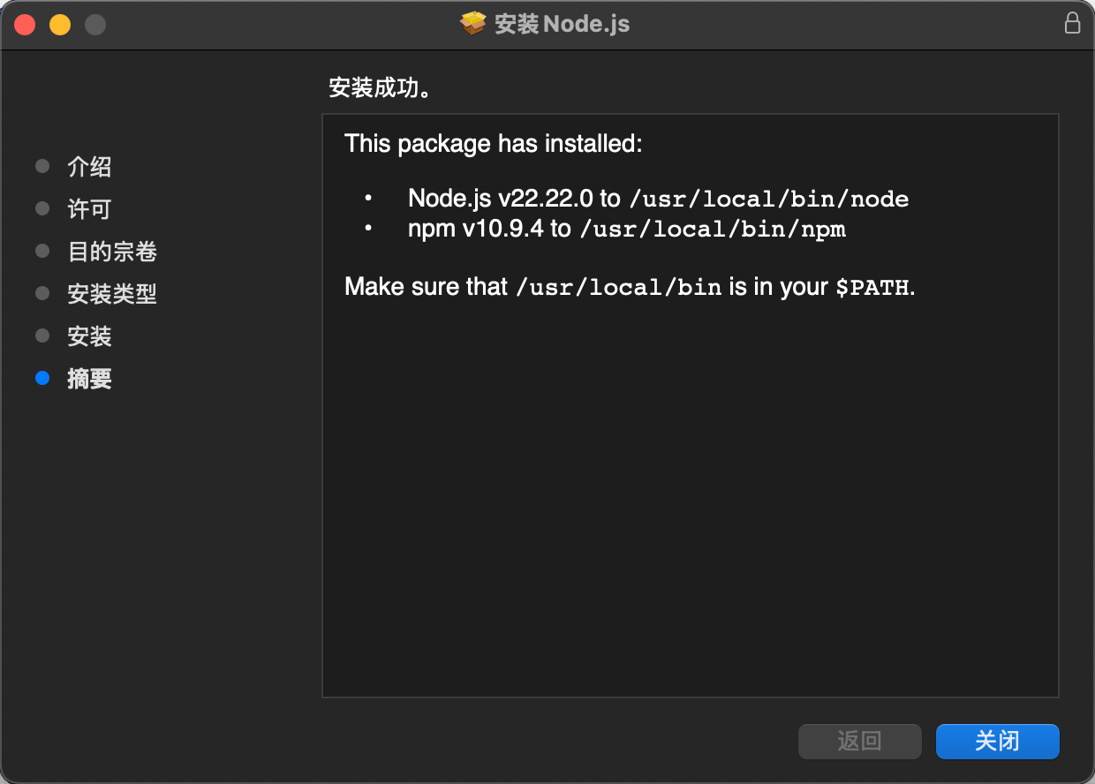Go to the 目的宗卷 step
This screenshot has height=784, width=1095.
pos(112,252)
